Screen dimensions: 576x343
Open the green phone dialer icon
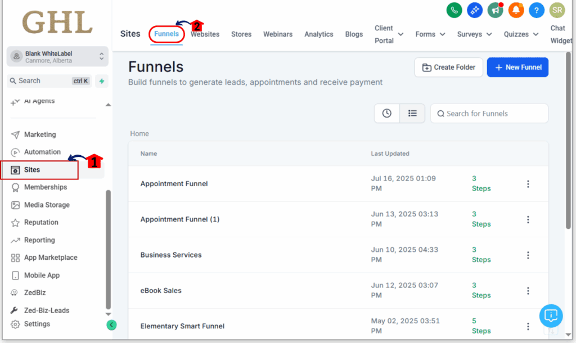click(454, 10)
